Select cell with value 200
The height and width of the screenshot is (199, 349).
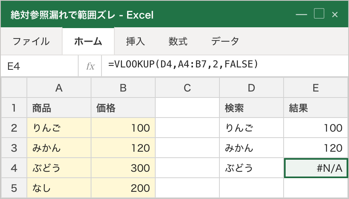pos(123,188)
